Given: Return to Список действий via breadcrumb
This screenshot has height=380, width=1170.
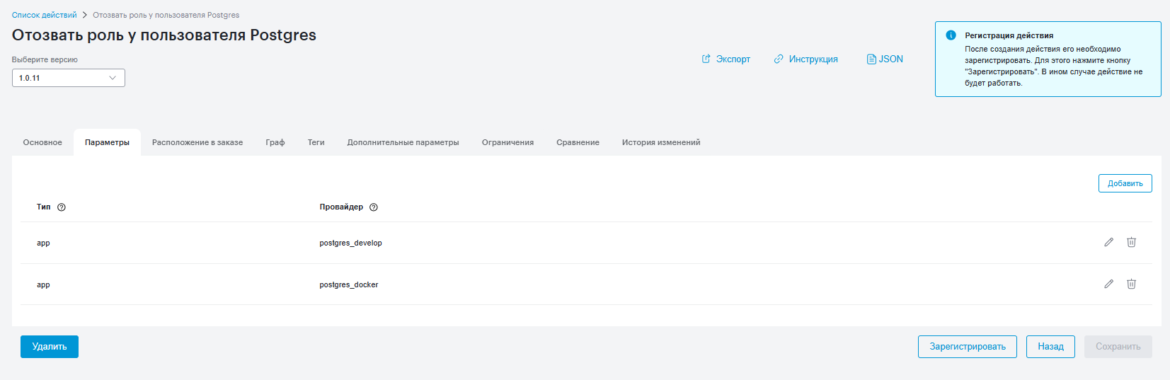Looking at the screenshot, I should point(44,15).
